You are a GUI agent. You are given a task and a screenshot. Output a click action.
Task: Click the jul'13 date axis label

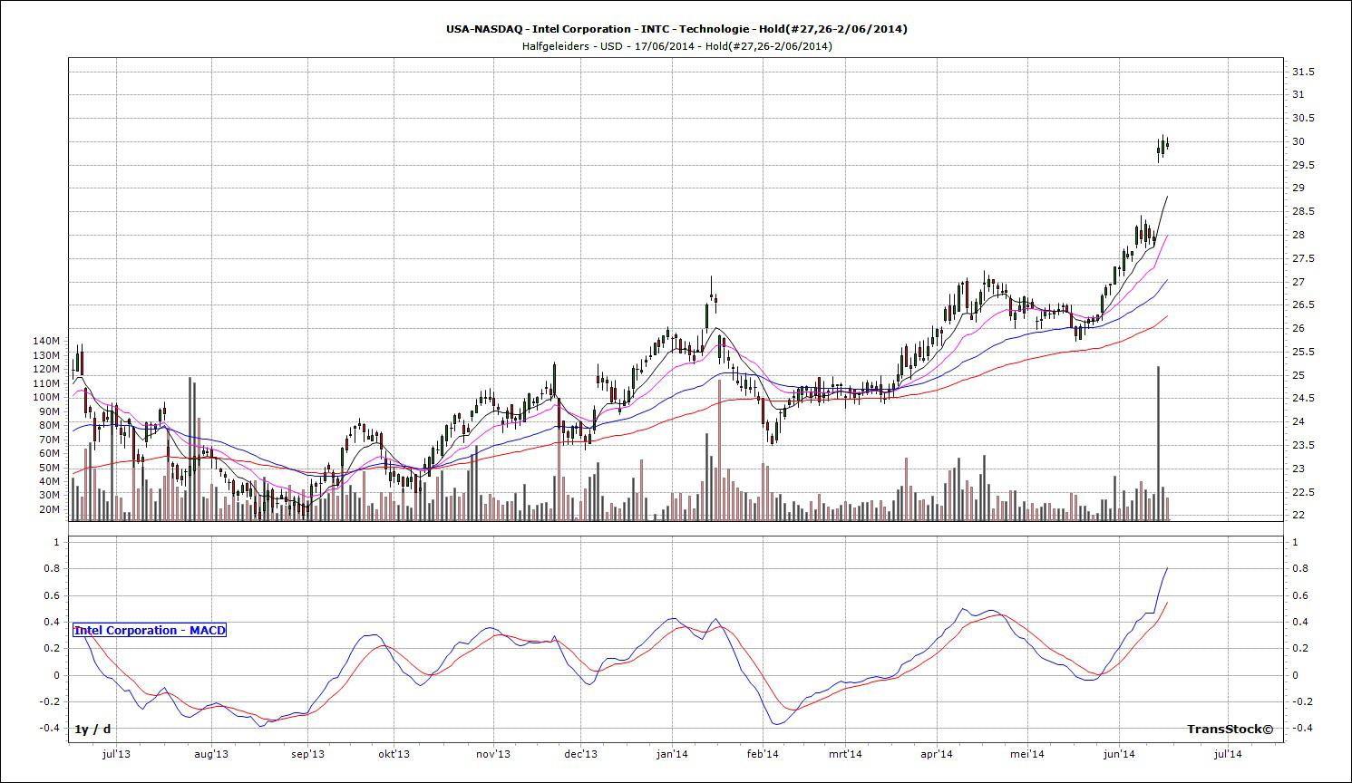click(116, 754)
